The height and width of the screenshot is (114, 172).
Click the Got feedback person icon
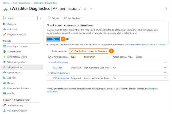click(65, 18)
